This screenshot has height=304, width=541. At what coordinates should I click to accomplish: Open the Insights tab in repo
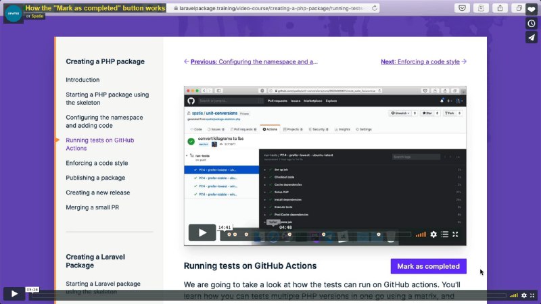tap(342, 129)
